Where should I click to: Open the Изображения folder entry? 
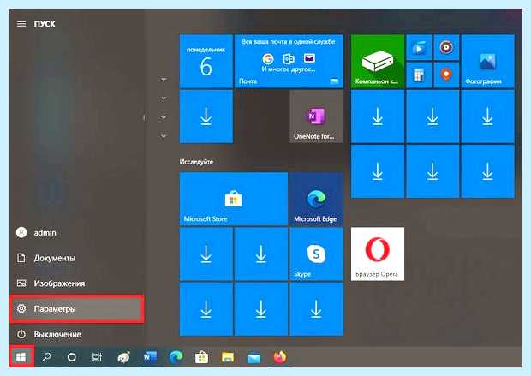coord(76,283)
